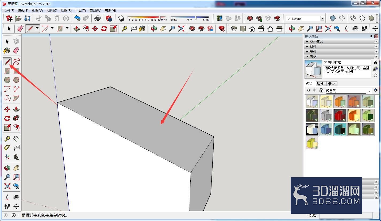Select the Protractor tool

(7, 148)
